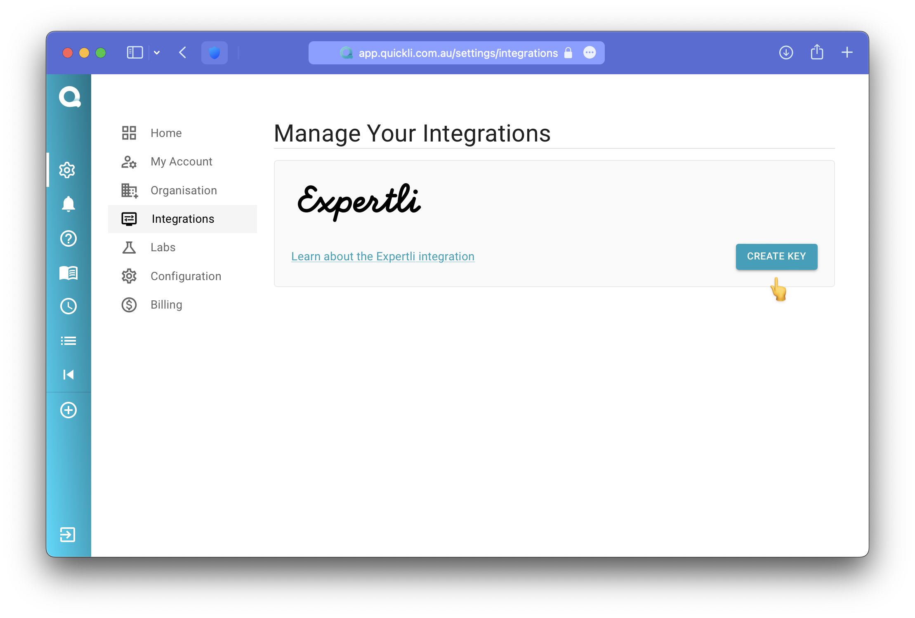
Task: Open Learn about the Expertli integration link
Action: click(383, 257)
